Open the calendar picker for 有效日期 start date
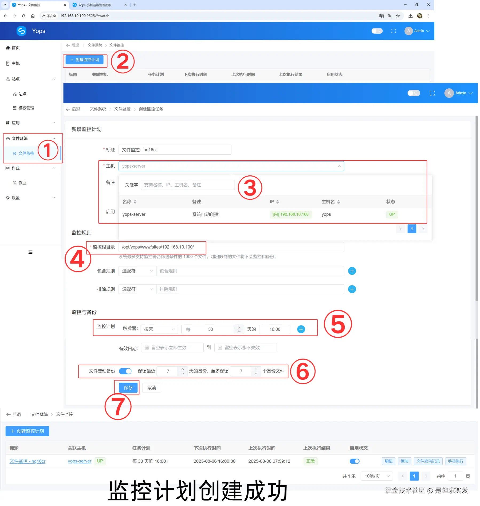This screenshot has width=480, height=506. (x=146, y=347)
